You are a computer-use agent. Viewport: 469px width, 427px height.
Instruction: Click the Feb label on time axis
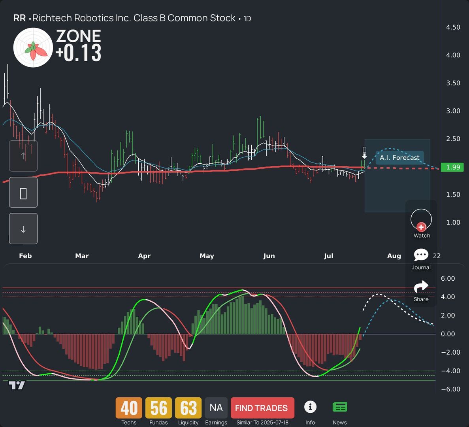click(x=25, y=256)
